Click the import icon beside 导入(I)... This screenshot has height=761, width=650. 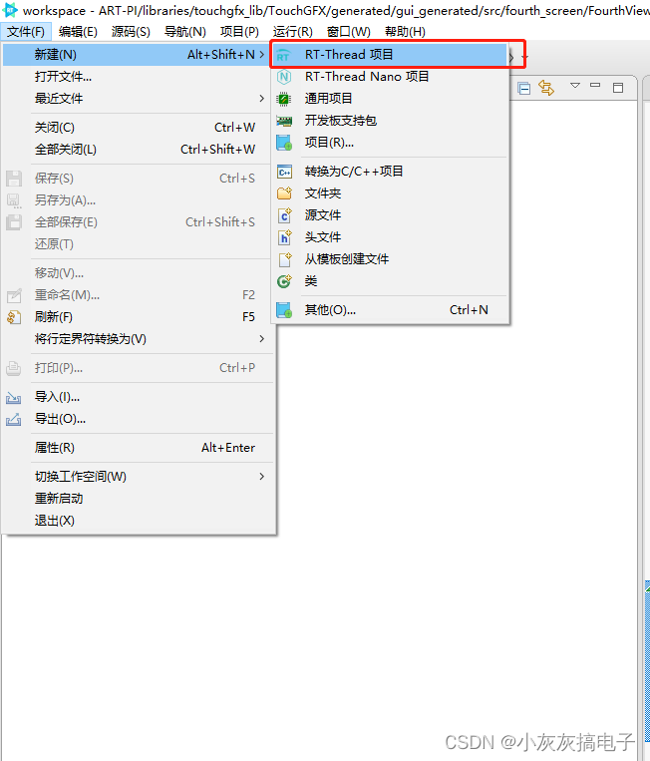pos(14,398)
